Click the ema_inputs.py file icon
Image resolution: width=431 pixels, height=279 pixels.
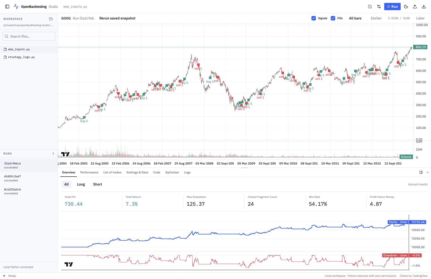(x=5, y=49)
